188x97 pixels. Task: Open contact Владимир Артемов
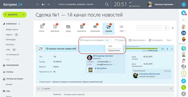pyautogui.click(x=104, y=56)
